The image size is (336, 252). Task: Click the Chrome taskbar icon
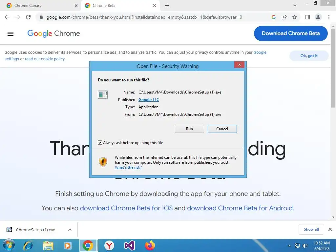pos(89,245)
